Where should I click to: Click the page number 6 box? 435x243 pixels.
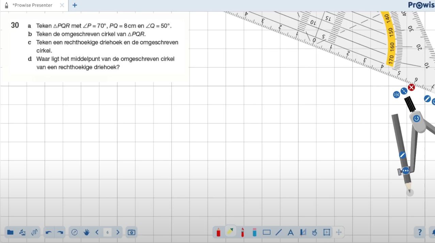(x=108, y=232)
